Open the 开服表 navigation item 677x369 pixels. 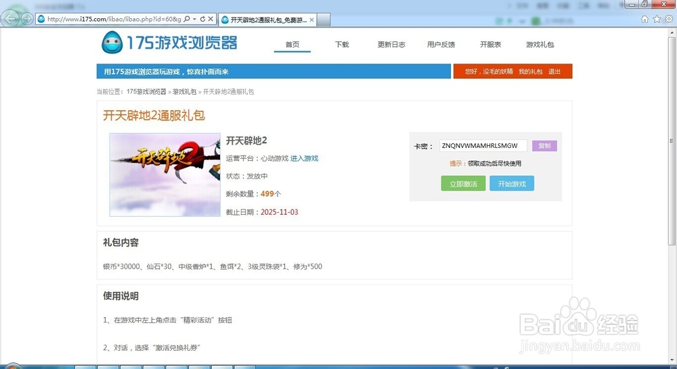pos(490,45)
